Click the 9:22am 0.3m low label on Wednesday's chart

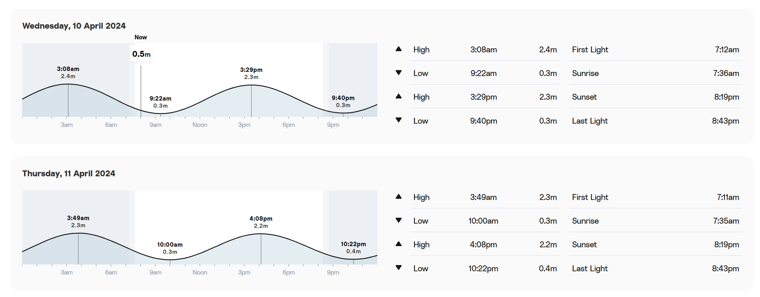tap(160, 102)
